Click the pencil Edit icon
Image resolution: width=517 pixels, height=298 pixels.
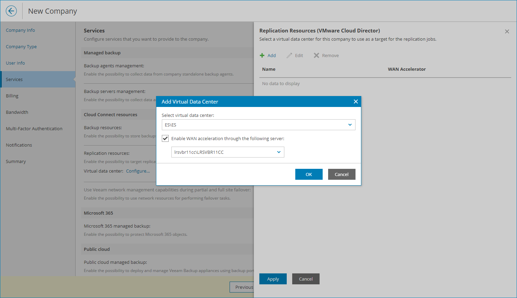[x=289, y=55]
